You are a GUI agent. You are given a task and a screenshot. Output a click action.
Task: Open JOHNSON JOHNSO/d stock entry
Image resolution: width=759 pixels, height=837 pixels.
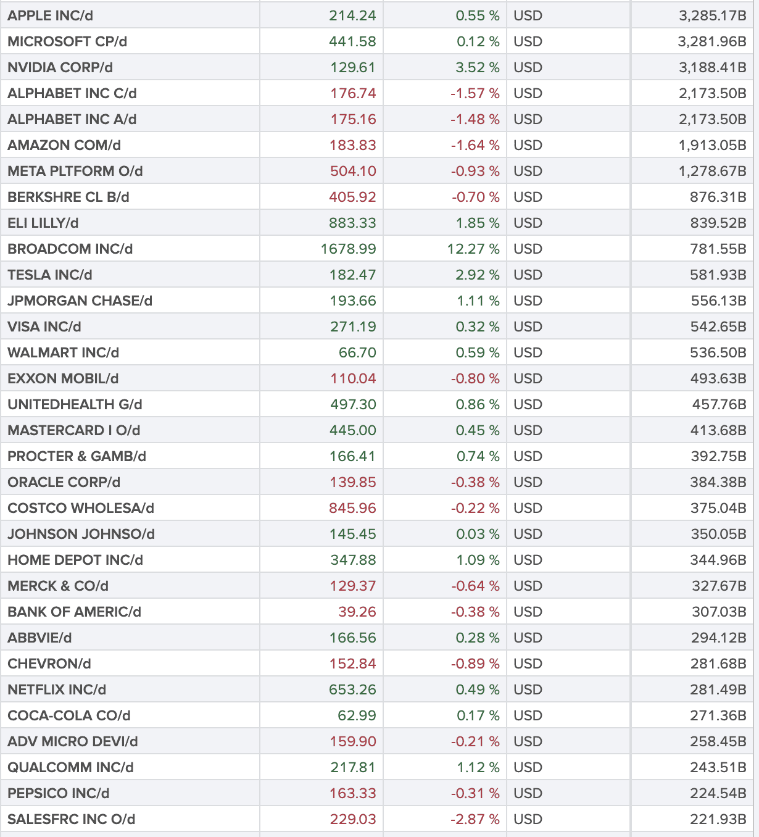tap(81, 534)
